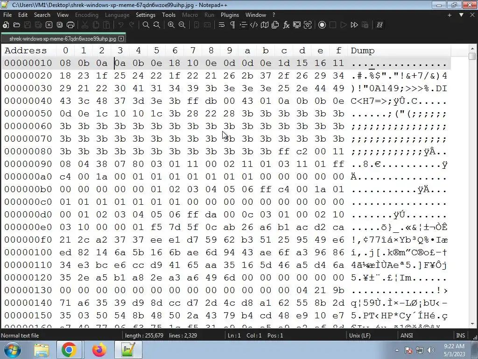Screen dimensions: 478x359
Task: Show hidden tray icons arrow
Action: click(x=397, y=350)
